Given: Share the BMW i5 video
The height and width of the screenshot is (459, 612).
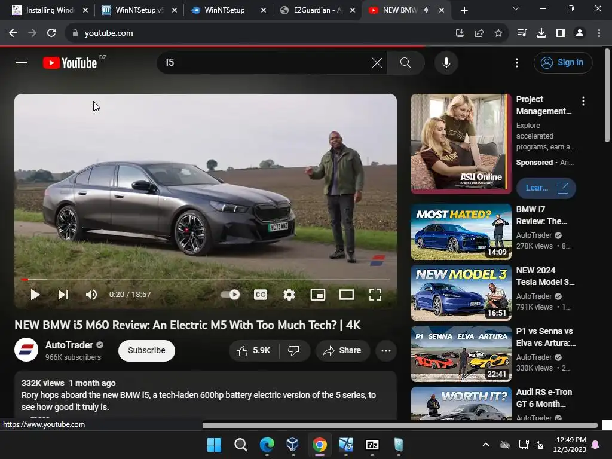Looking at the screenshot, I should pyautogui.click(x=342, y=350).
